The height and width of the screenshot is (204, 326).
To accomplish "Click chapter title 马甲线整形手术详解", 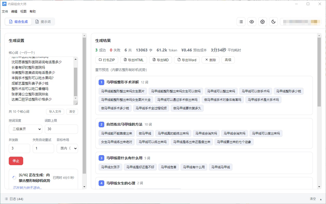I will point(123,82).
